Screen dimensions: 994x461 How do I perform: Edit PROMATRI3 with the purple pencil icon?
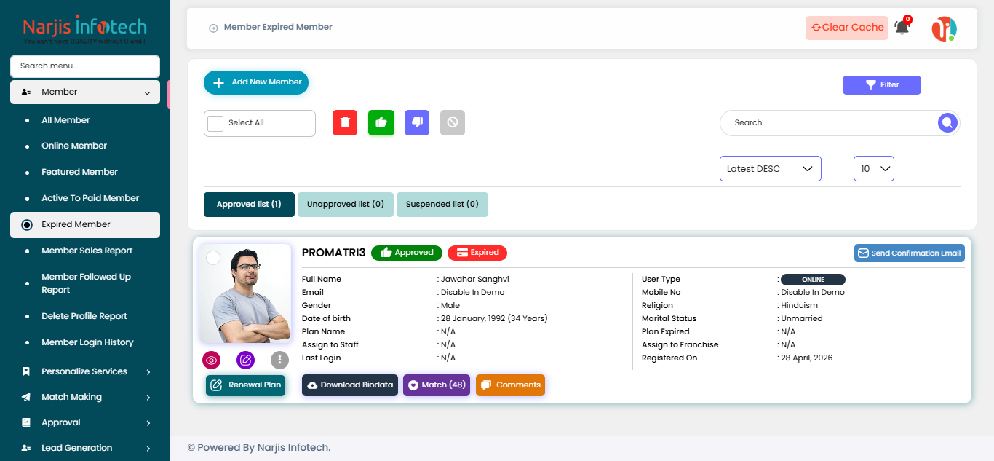246,360
